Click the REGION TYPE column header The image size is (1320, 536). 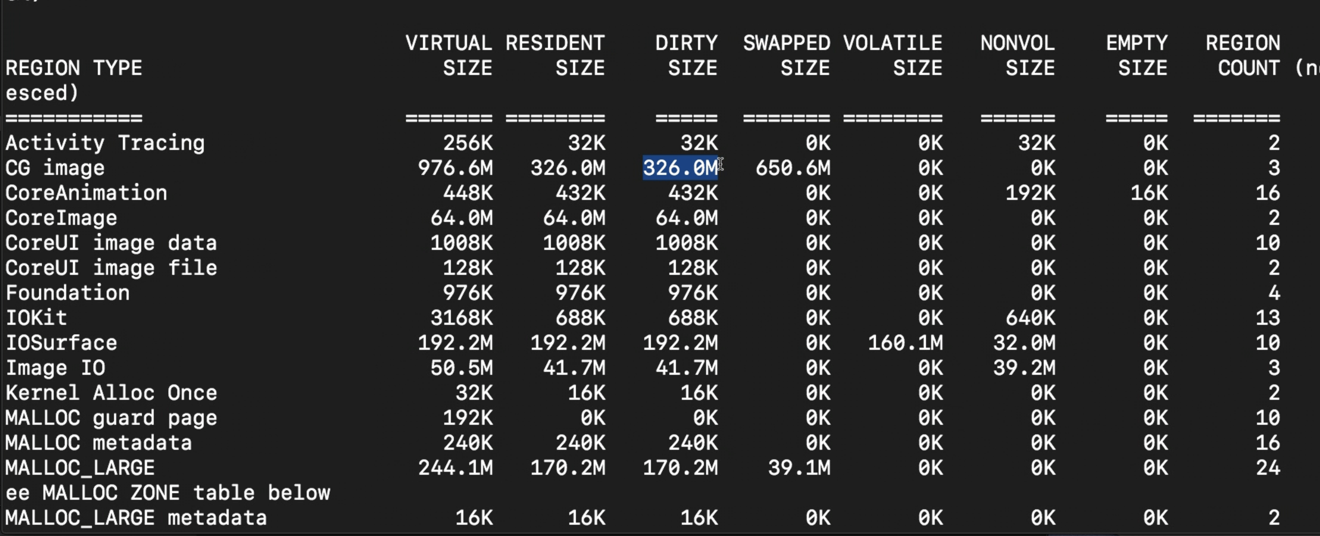(73, 68)
